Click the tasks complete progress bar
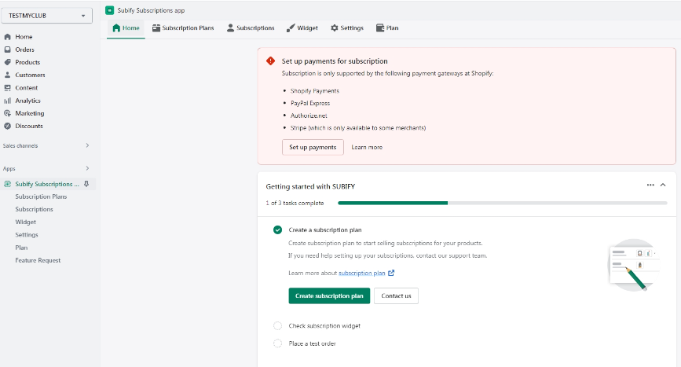 point(503,203)
